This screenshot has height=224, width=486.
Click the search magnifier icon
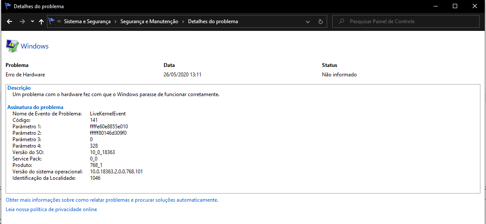pos(341,21)
